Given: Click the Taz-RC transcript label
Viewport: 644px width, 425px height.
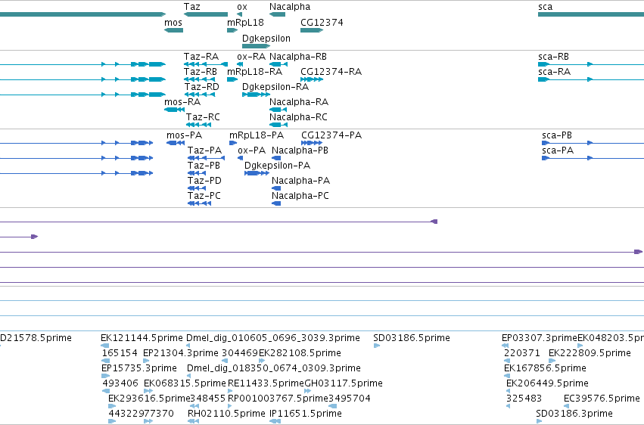Looking at the screenshot, I should click(x=203, y=117).
